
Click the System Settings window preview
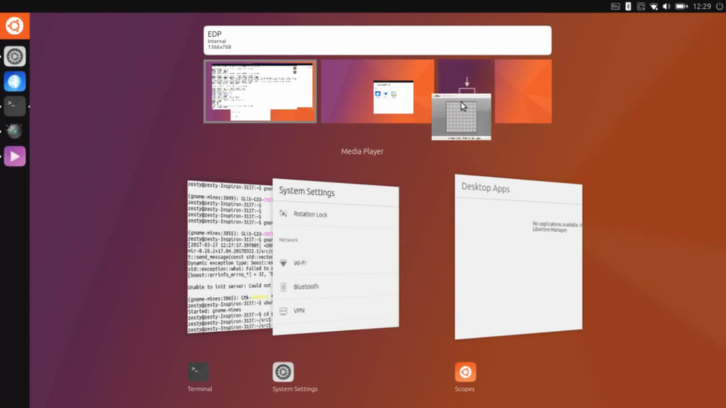[x=335, y=257]
